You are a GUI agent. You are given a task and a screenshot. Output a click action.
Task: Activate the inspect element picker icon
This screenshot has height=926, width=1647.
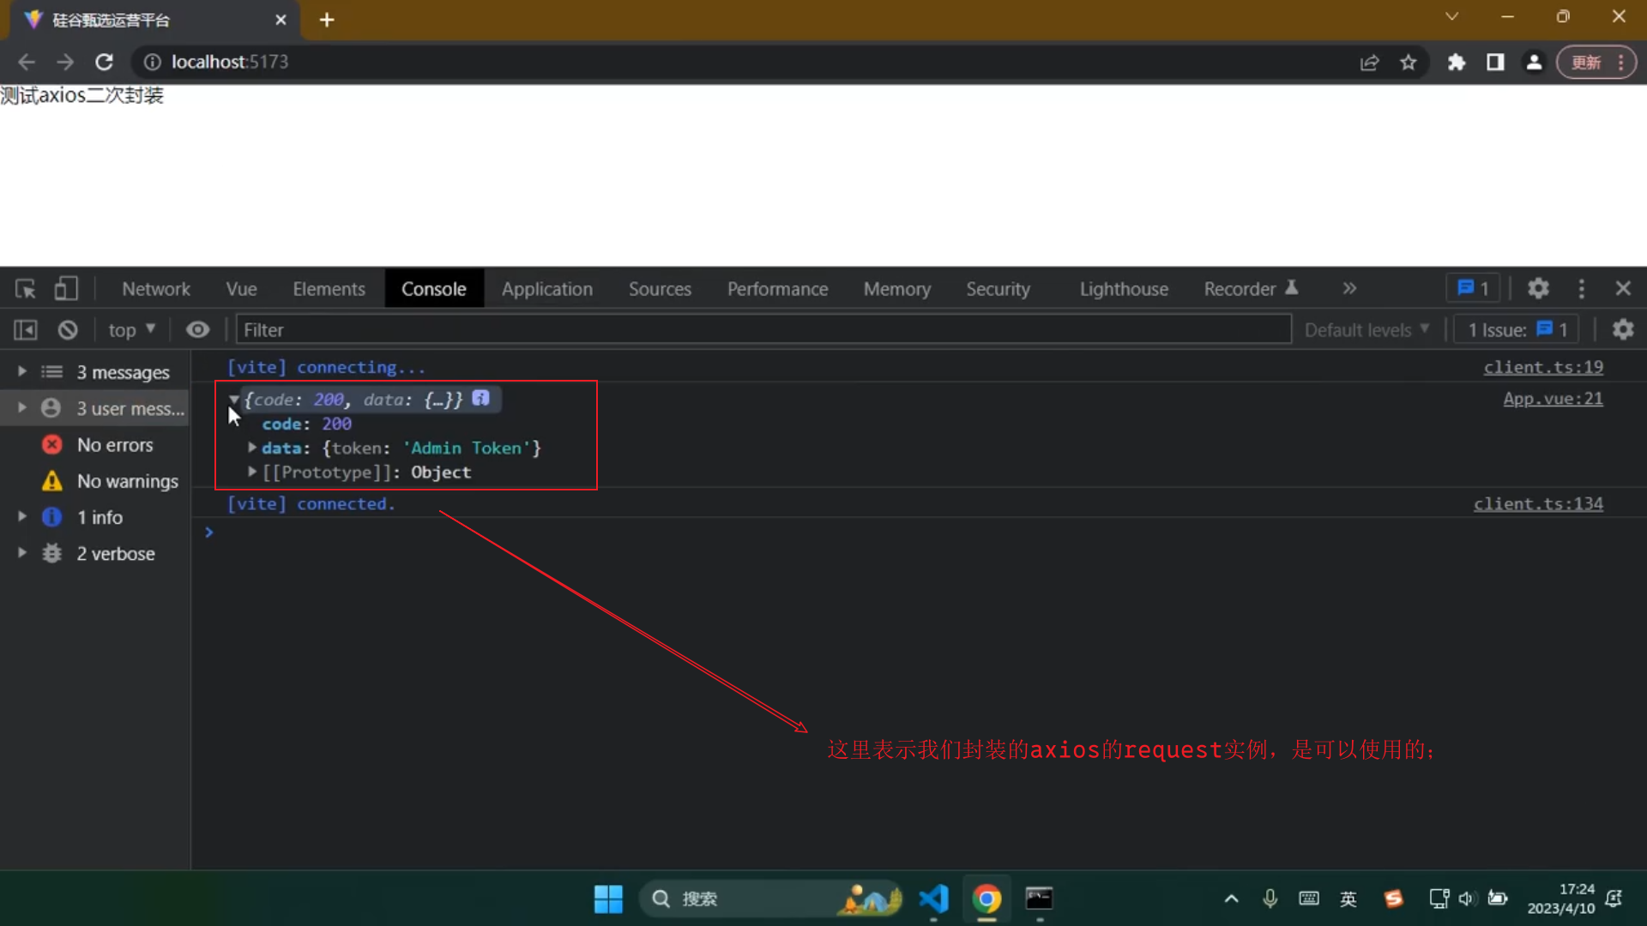point(26,289)
